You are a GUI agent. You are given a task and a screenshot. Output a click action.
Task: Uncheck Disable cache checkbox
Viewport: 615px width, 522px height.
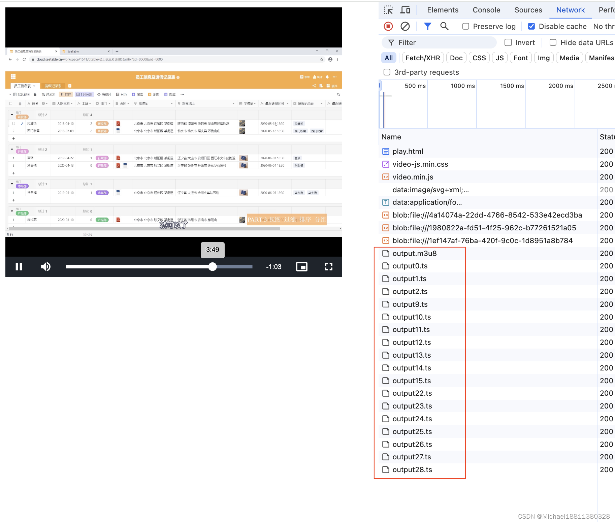pos(531,26)
